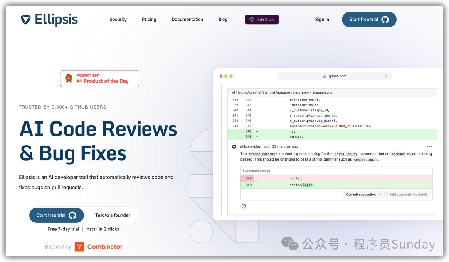Click the Product Hunt medal icon
This screenshot has width=449, height=262.
tap(69, 79)
